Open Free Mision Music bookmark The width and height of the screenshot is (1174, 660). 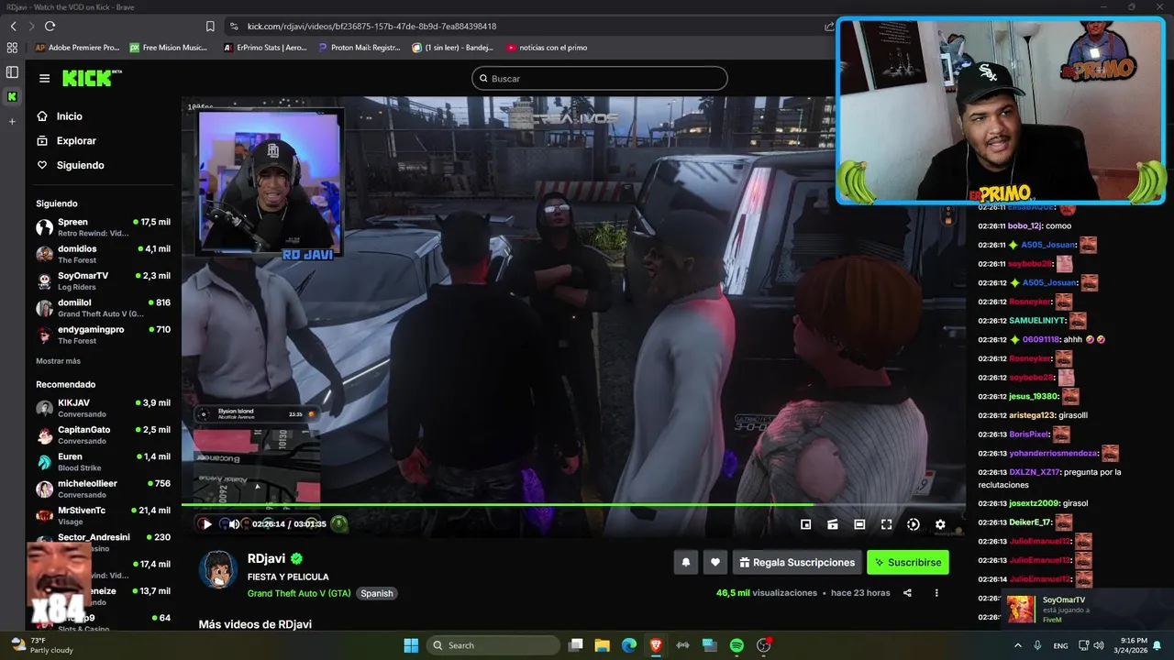(169, 48)
